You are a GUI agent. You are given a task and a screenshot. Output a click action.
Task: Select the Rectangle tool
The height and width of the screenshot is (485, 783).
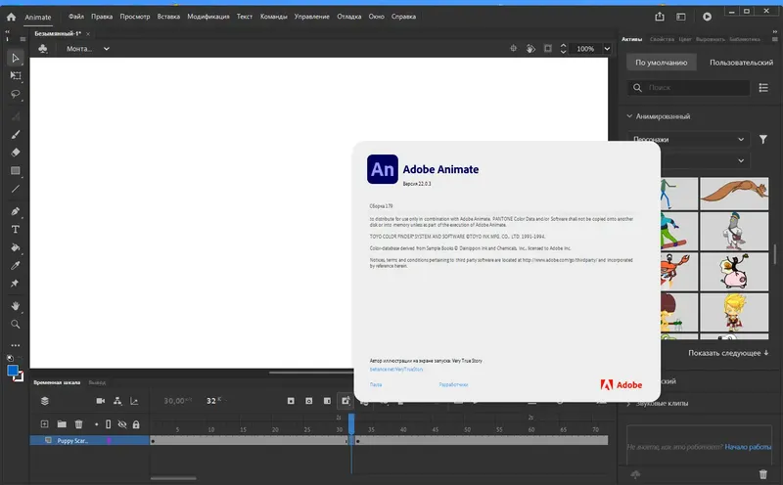pyautogui.click(x=16, y=171)
